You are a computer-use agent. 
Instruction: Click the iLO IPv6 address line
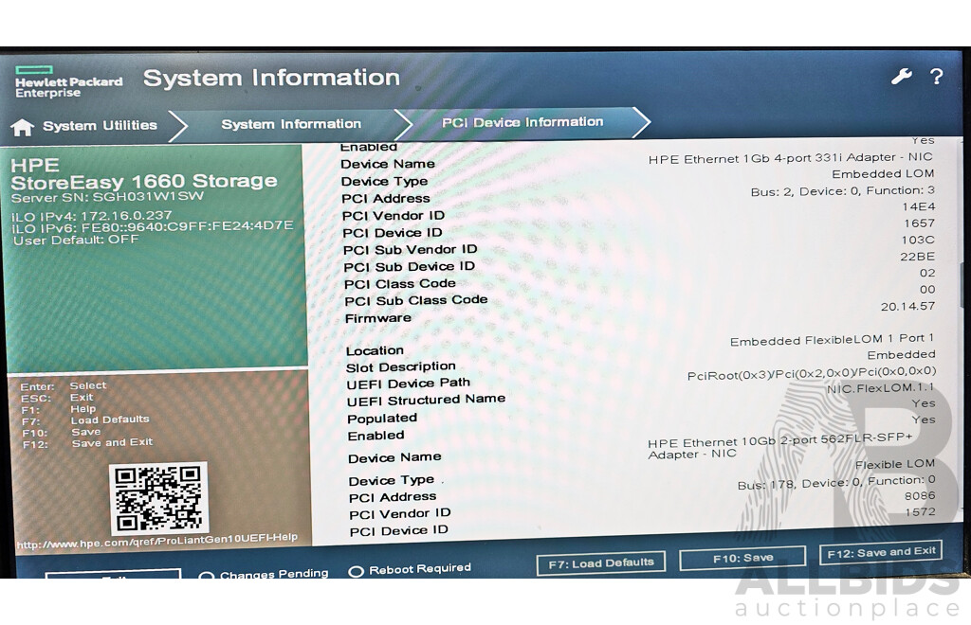tap(153, 227)
